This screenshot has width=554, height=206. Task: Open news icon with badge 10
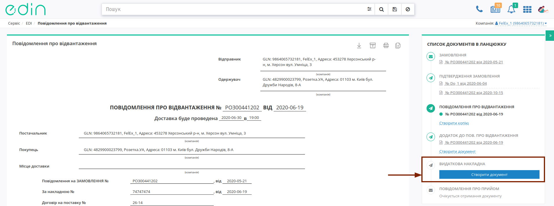click(x=496, y=9)
